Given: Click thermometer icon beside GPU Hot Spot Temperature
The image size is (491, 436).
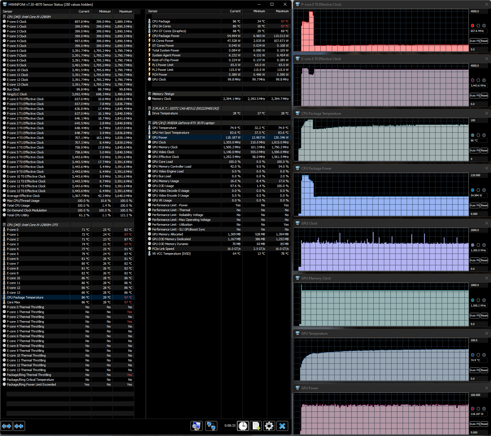Looking at the screenshot, I should coord(150,133).
